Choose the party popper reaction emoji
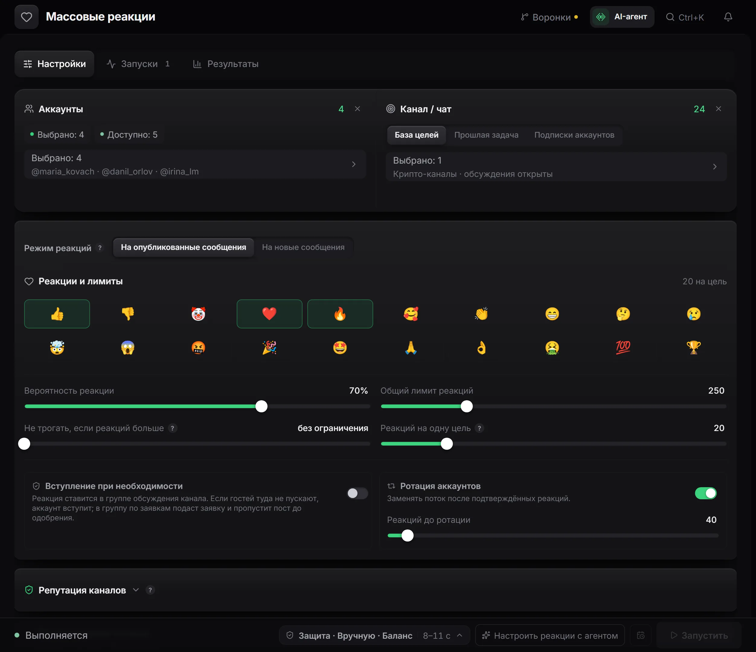Image resolution: width=756 pixels, height=652 pixels. (269, 348)
